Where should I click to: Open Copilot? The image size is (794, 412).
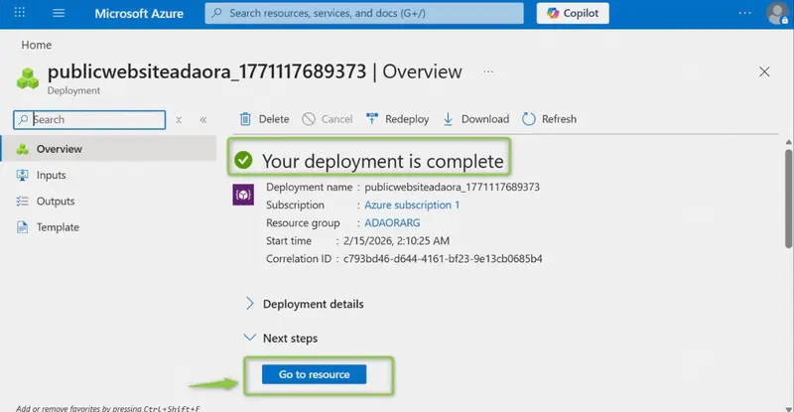[573, 13]
